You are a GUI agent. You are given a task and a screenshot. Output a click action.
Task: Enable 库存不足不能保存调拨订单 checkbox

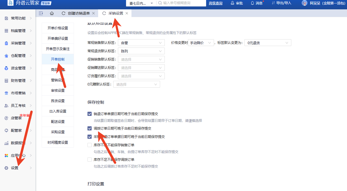[90, 160]
